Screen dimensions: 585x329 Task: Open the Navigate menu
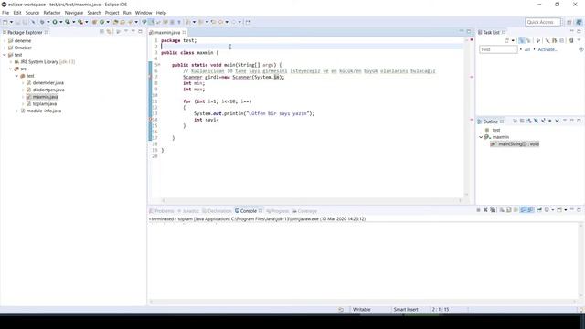(x=74, y=13)
